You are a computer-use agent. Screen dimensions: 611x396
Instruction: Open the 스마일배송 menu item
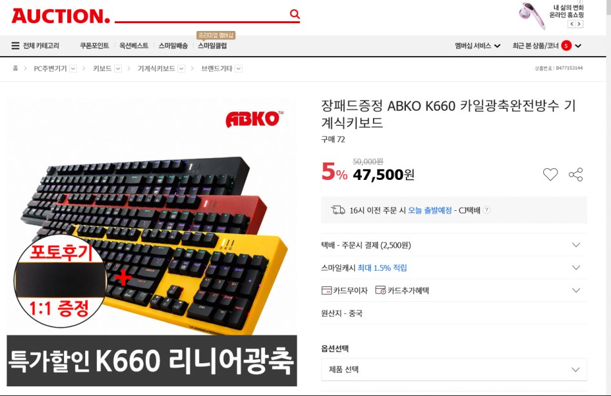click(x=173, y=46)
